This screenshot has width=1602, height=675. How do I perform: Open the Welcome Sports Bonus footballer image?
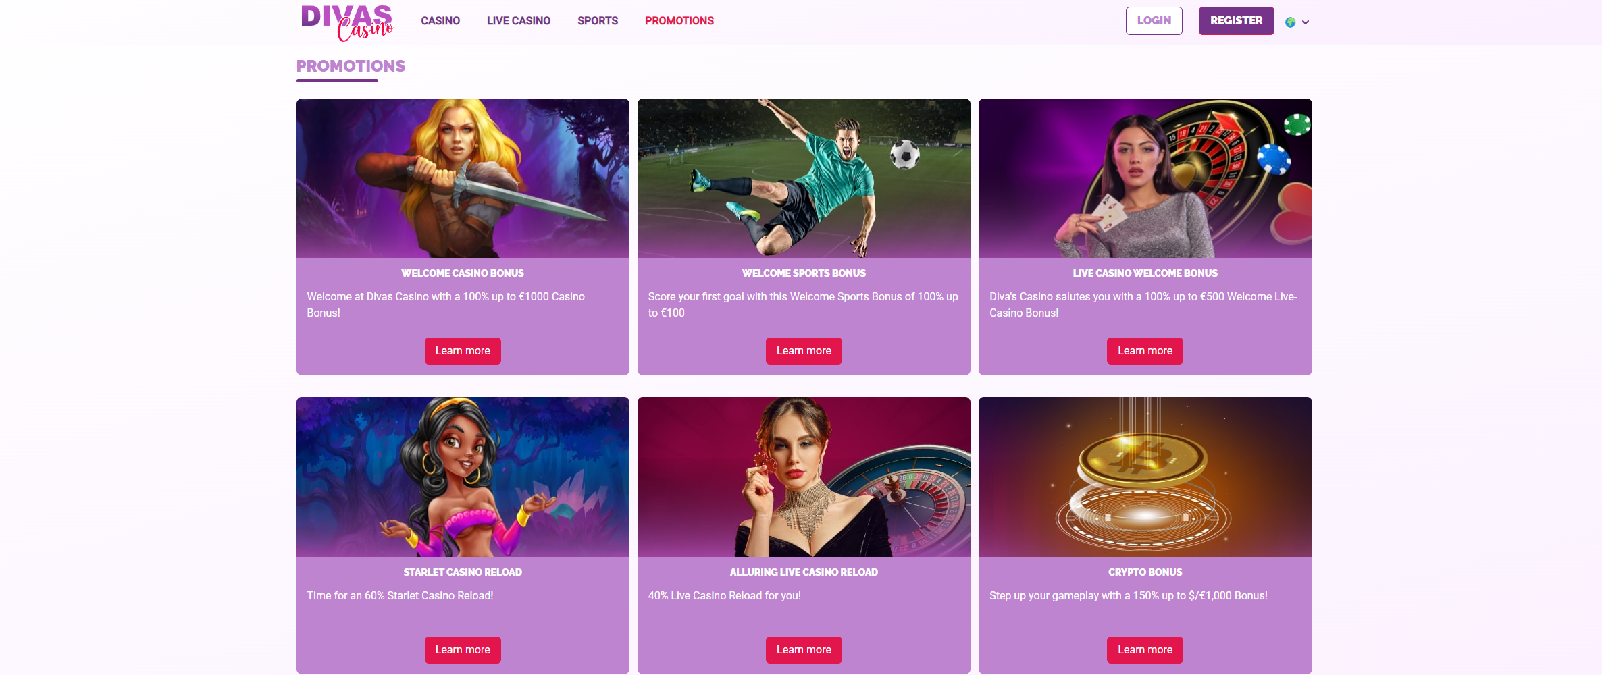[804, 178]
